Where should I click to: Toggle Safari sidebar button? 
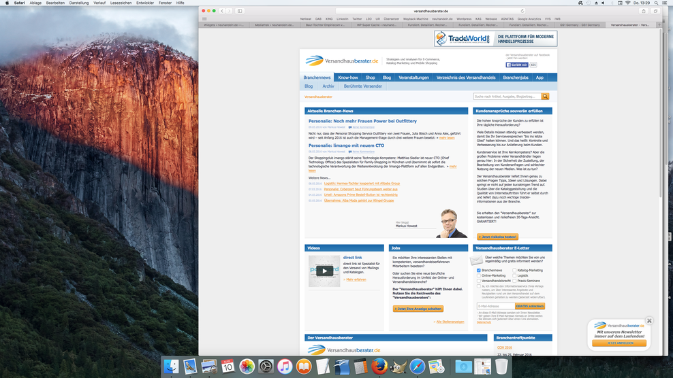[x=240, y=11]
